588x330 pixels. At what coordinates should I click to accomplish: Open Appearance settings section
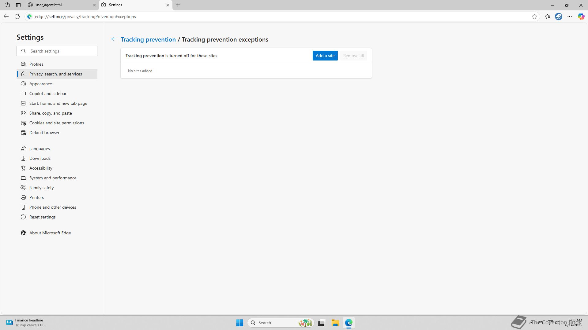point(40,84)
